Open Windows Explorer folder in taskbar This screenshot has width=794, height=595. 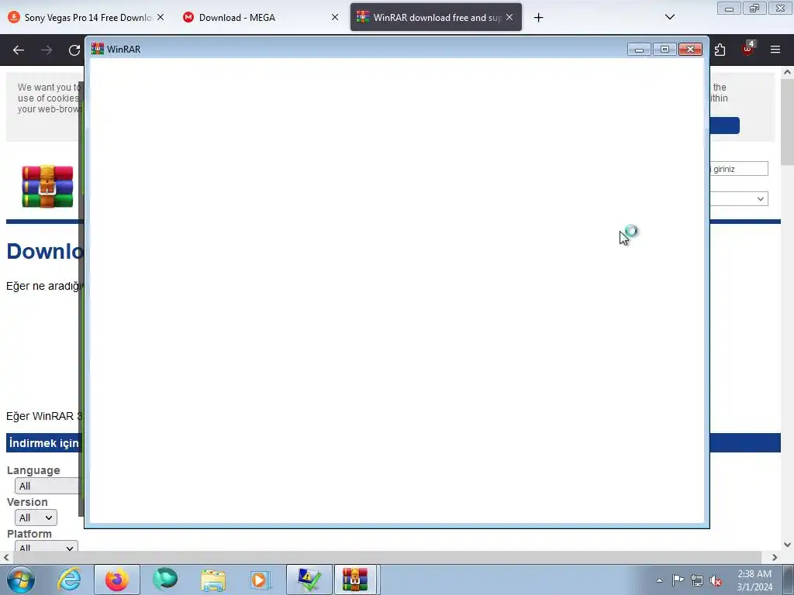tap(213, 580)
